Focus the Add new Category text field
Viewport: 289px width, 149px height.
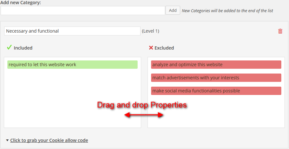tap(83, 11)
